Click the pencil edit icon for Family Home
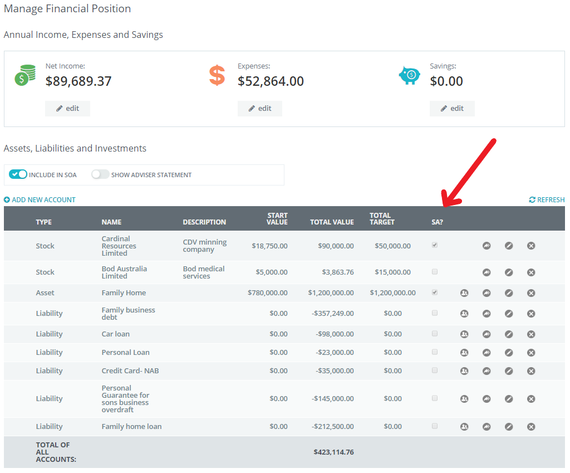This screenshot has height=473, width=570. coord(508,293)
